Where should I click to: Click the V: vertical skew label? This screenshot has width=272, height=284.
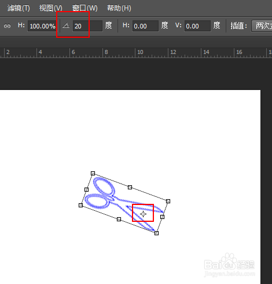pyautogui.click(x=178, y=25)
